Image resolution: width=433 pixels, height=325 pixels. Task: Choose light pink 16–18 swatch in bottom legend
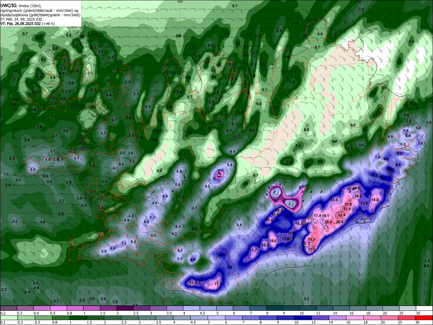pyautogui.click(x=355, y=318)
